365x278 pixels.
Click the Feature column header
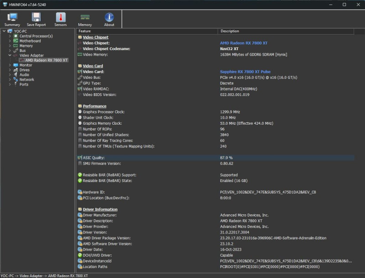pos(147,31)
